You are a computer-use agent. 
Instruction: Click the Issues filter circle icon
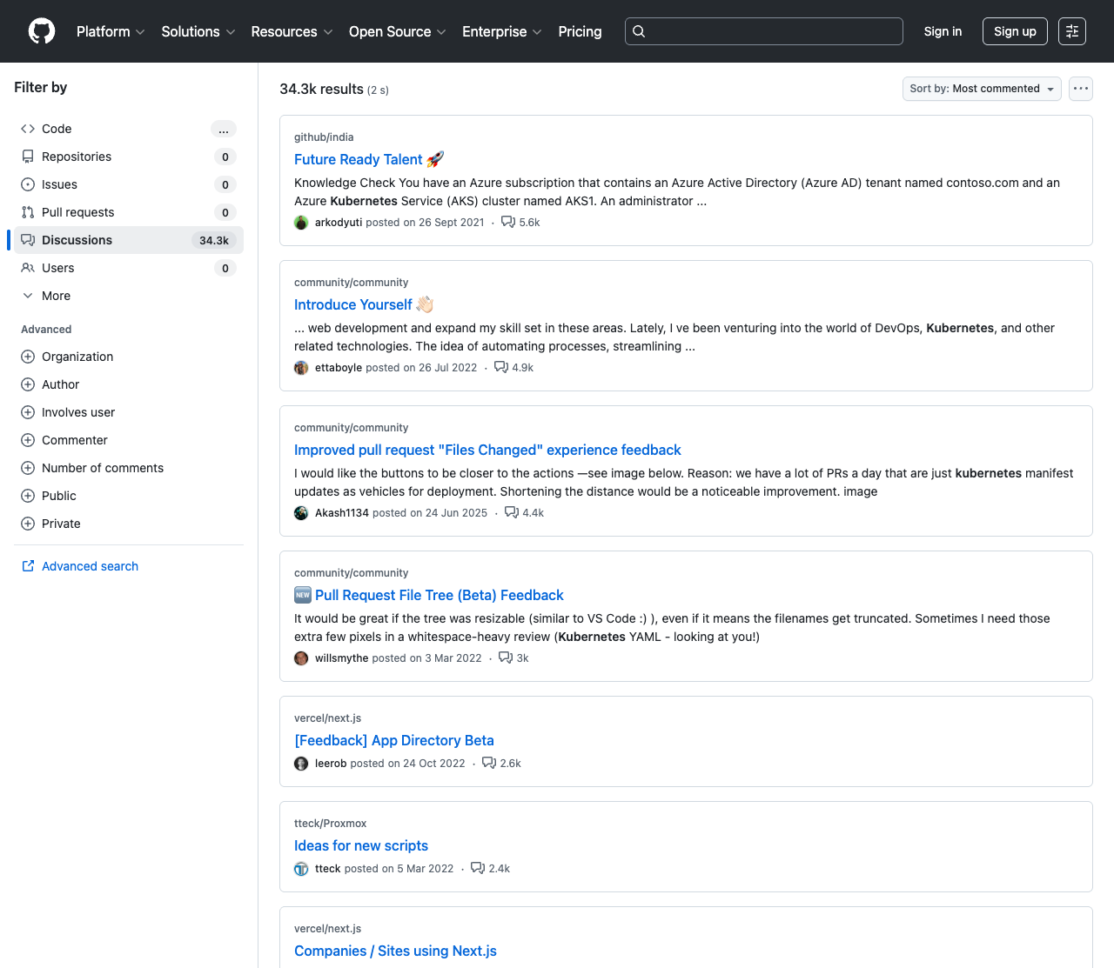pyautogui.click(x=28, y=184)
